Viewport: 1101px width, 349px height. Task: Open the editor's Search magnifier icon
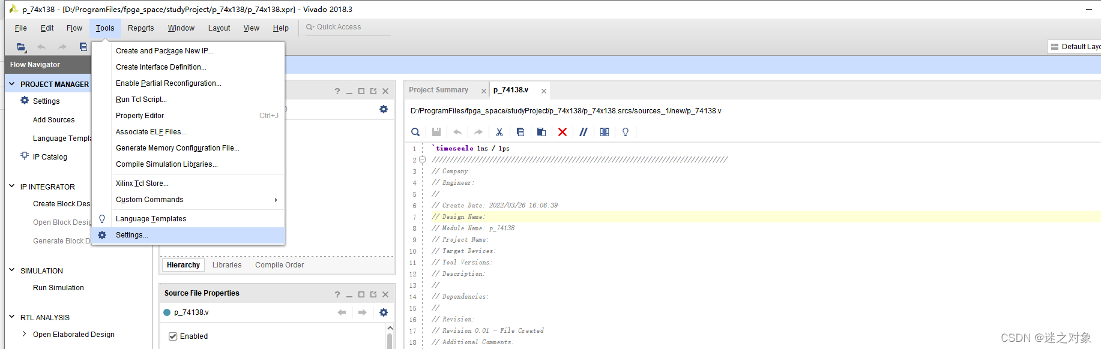(415, 132)
